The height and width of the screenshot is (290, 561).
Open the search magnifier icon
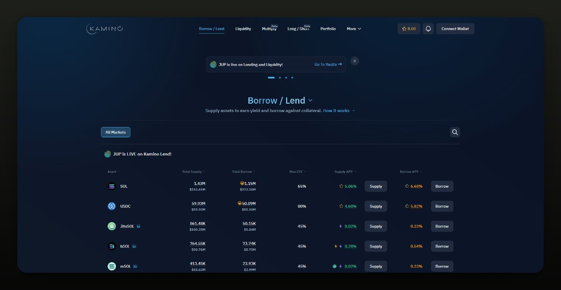tap(455, 132)
